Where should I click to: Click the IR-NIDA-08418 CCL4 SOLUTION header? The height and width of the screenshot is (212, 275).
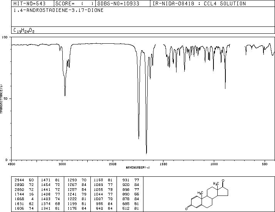click(212, 3)
